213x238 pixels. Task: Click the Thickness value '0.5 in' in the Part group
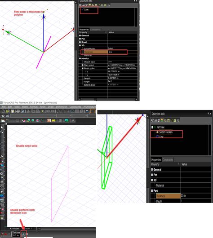pyautogui.click(x=195, y=196)
